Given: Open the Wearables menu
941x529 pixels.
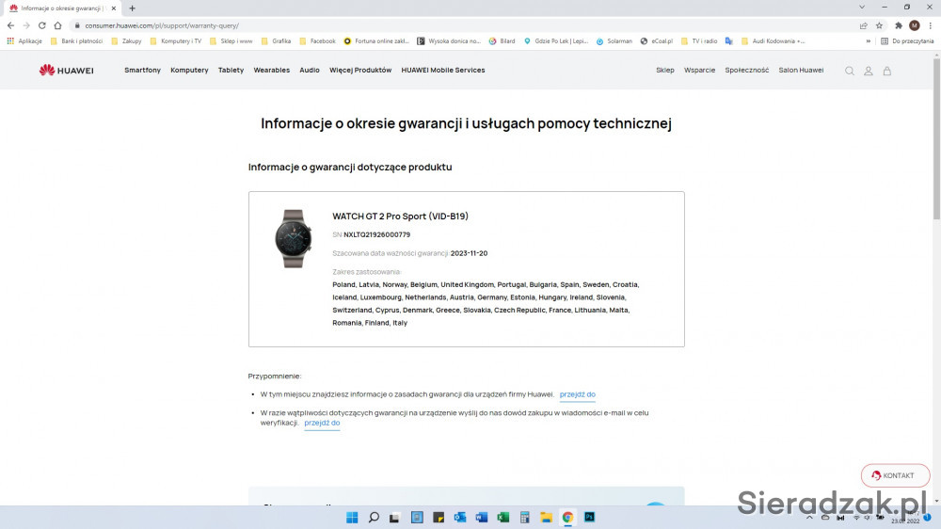Looking at the screenshot, I should (271, 71).
